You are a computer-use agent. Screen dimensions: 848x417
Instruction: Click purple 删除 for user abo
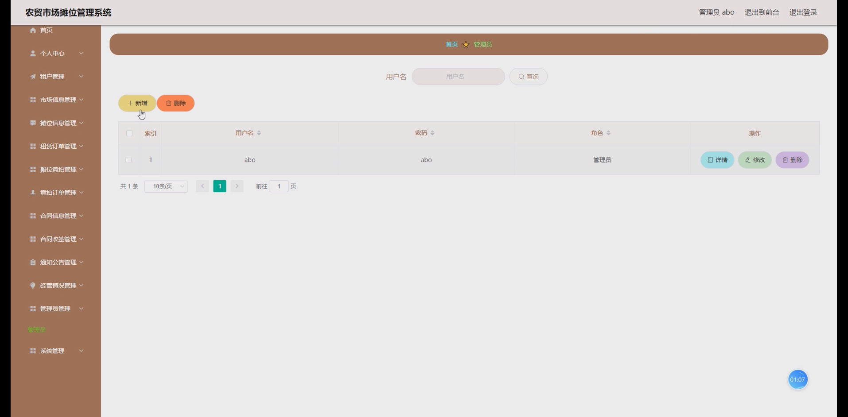point(792,160)
